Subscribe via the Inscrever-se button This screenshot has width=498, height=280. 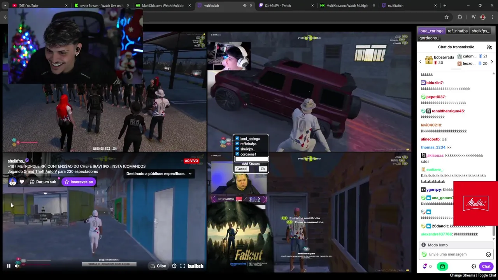tap(79, 182)
